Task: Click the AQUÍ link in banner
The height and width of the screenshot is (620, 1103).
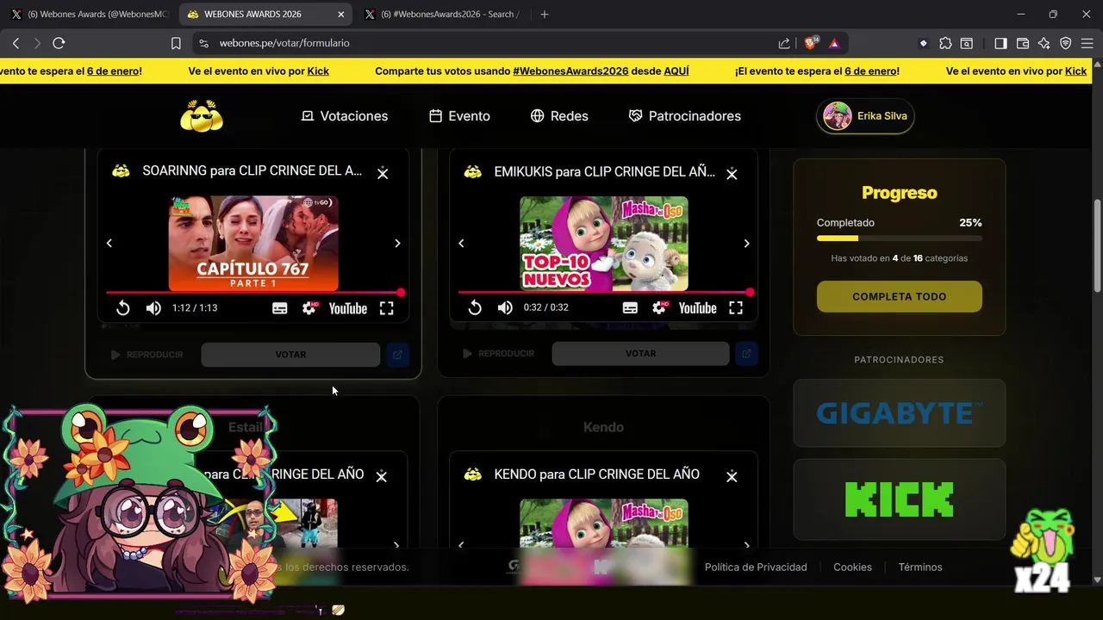Action: pos(676,71)
